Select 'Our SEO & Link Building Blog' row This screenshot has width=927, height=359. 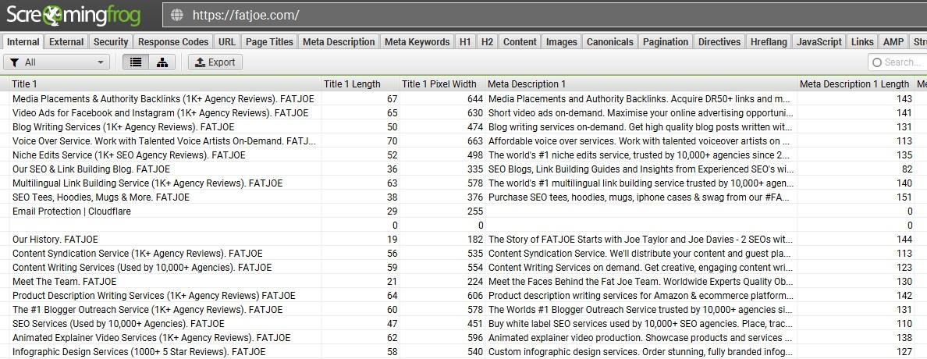pyautogui.click(x=91, y=169)
